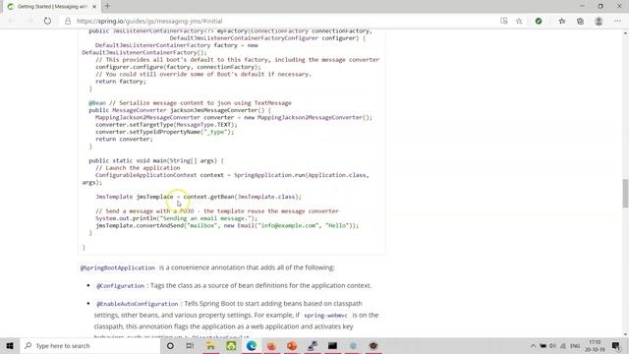This screenshot has height=354, width=629.
Task: Click the @EnableAutoConfiguration annotation text
Action: tap(138, 304)
